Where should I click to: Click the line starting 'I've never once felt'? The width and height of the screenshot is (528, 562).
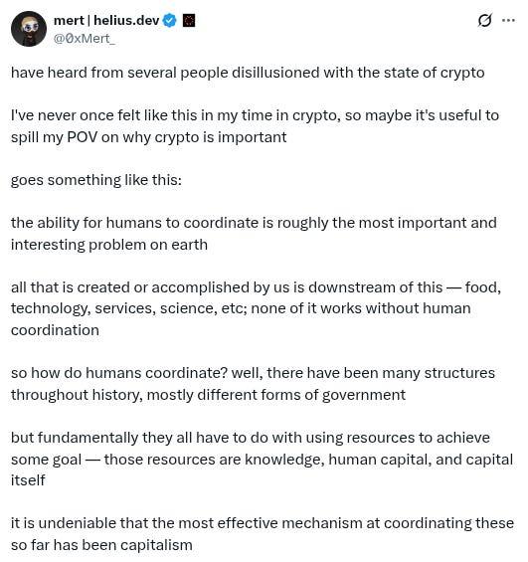click(255, 115)
